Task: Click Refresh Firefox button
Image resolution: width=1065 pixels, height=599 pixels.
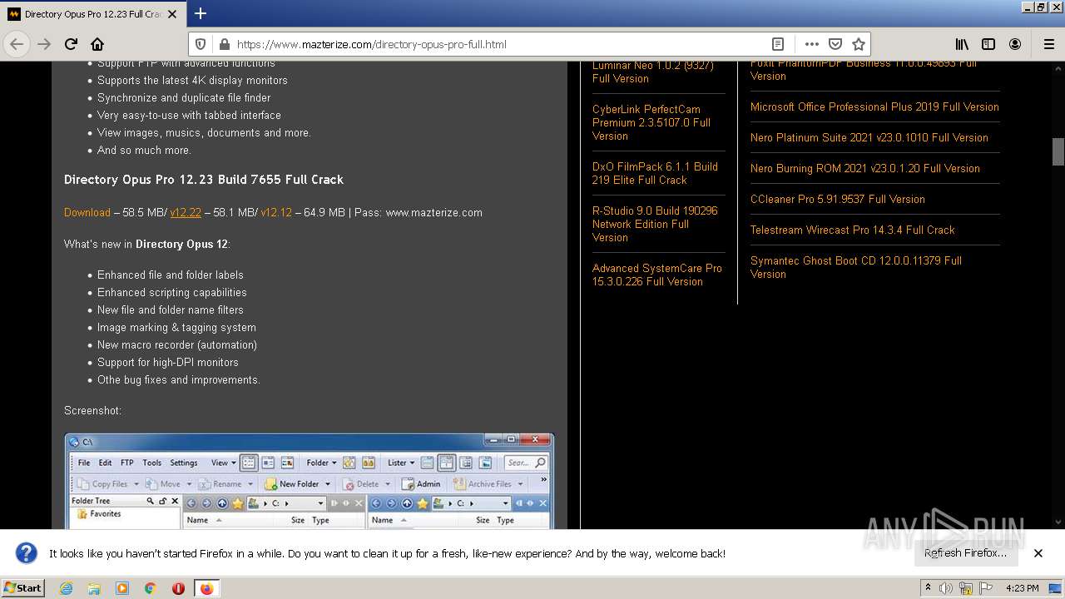Action: pyautogui.click(x=965, y=553)
